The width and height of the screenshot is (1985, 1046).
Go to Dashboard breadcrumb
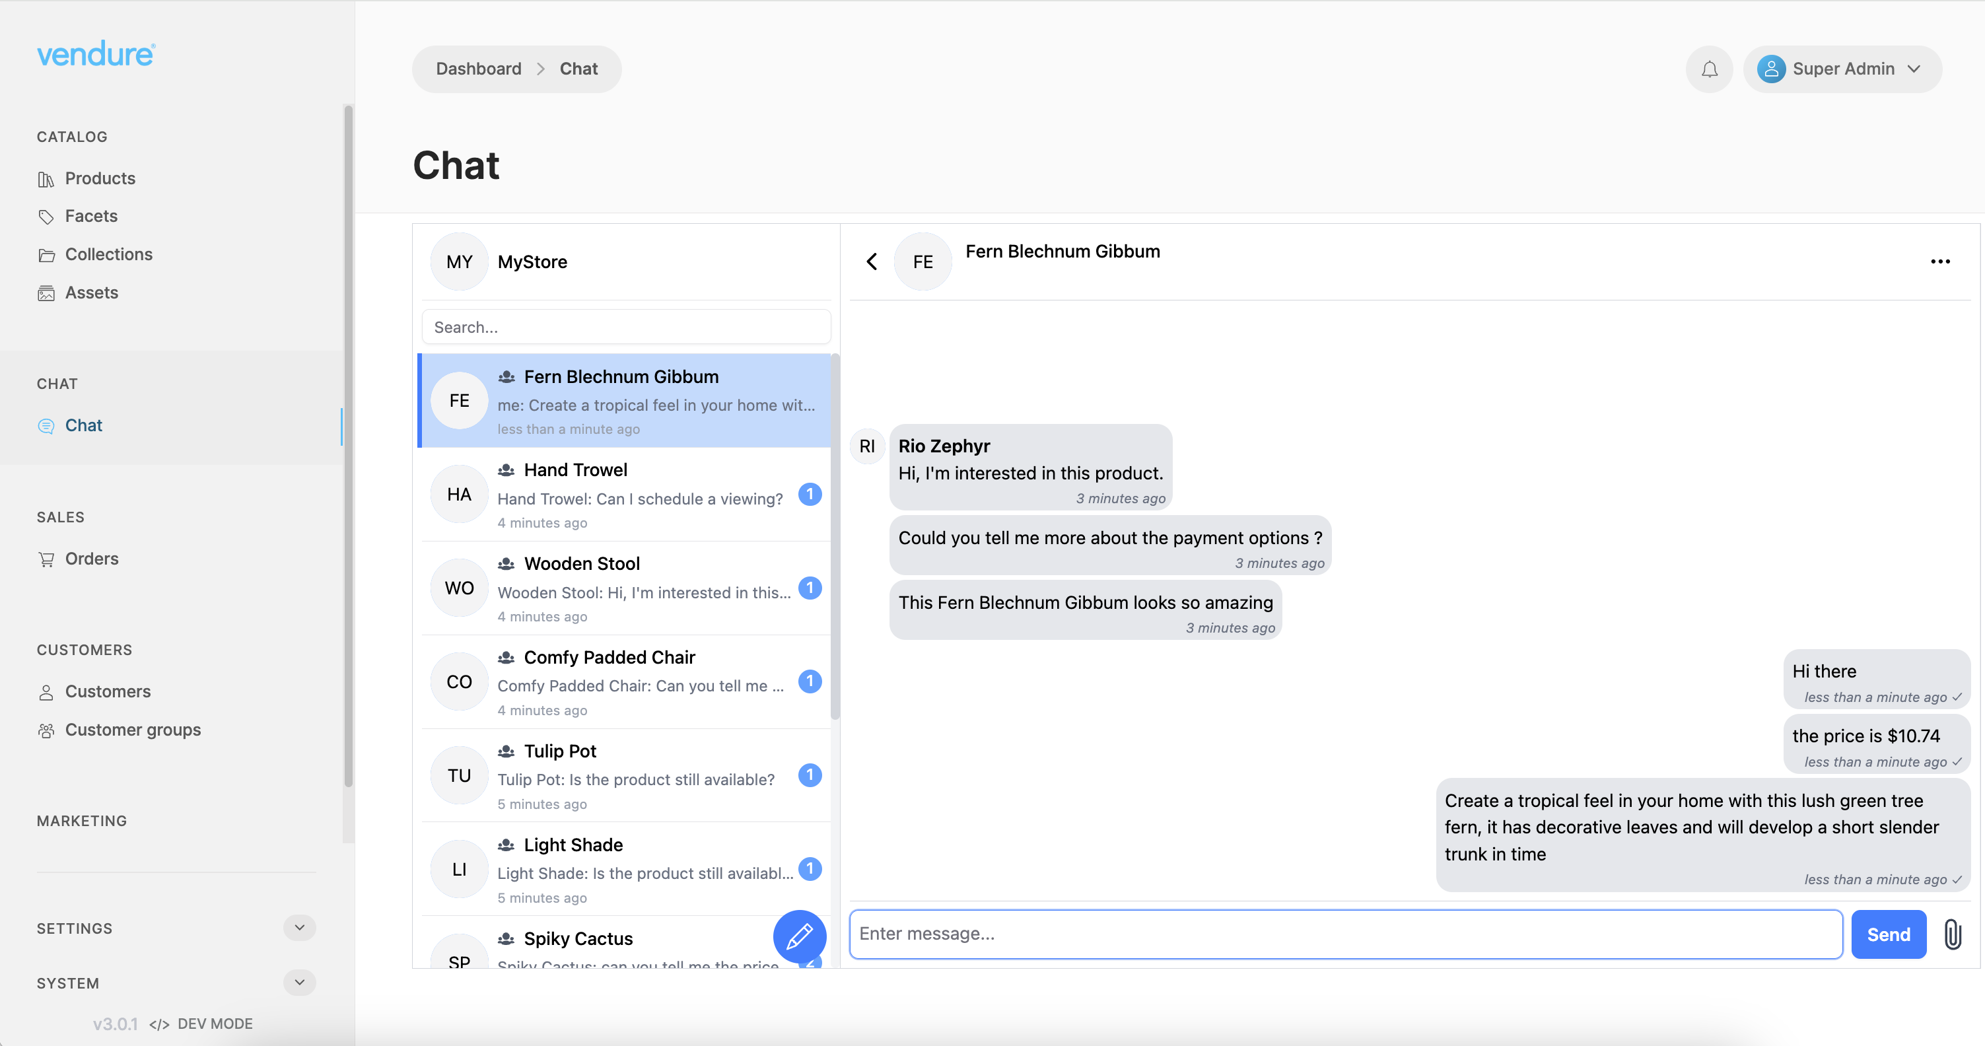(479, 69)
